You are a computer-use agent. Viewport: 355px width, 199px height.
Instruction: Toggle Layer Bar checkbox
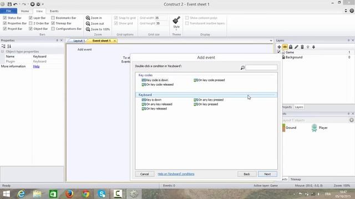pos(31,18)
